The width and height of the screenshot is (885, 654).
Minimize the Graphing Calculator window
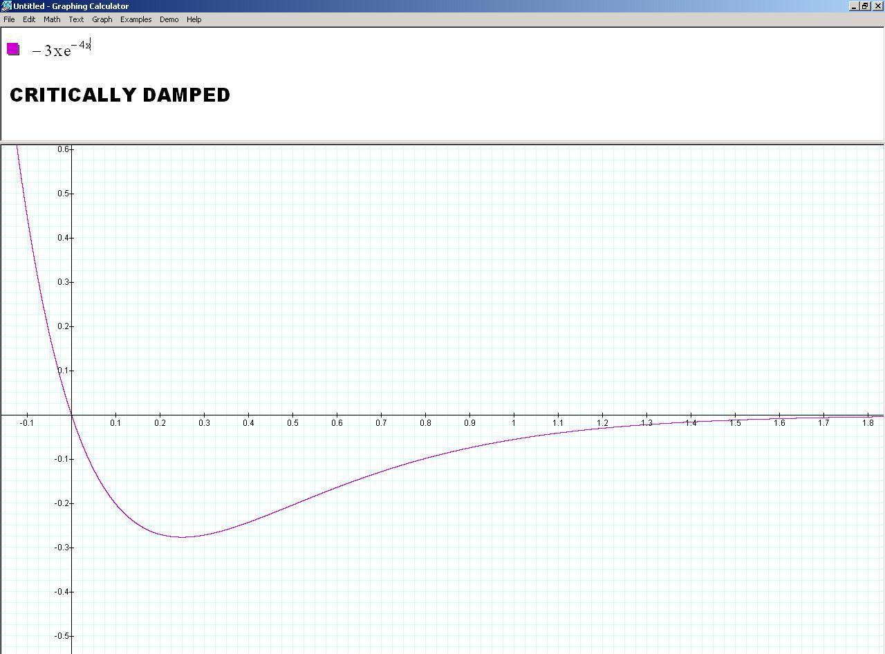[x=854, y=6]
